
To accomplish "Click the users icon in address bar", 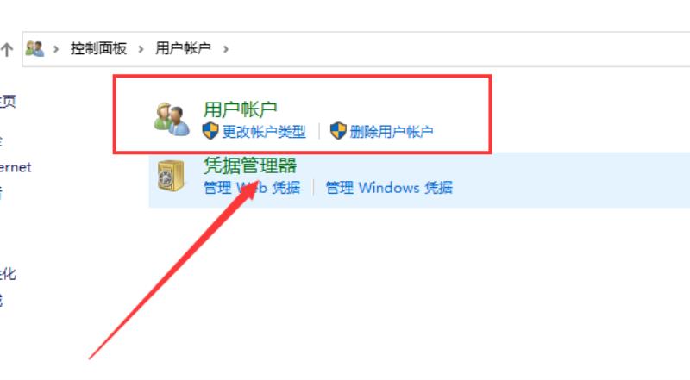I will 34,48.
